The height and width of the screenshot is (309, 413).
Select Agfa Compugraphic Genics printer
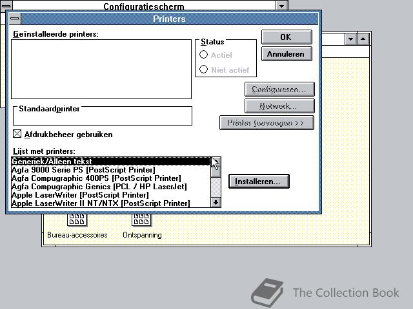pos(111,187)
